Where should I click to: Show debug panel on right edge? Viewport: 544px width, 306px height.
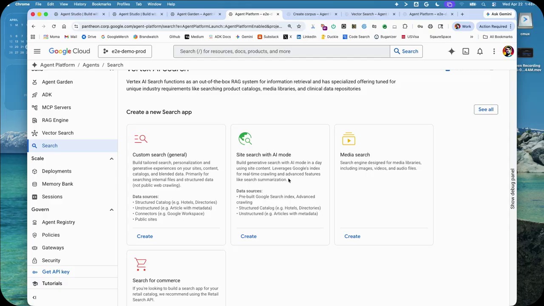point(513,189)
